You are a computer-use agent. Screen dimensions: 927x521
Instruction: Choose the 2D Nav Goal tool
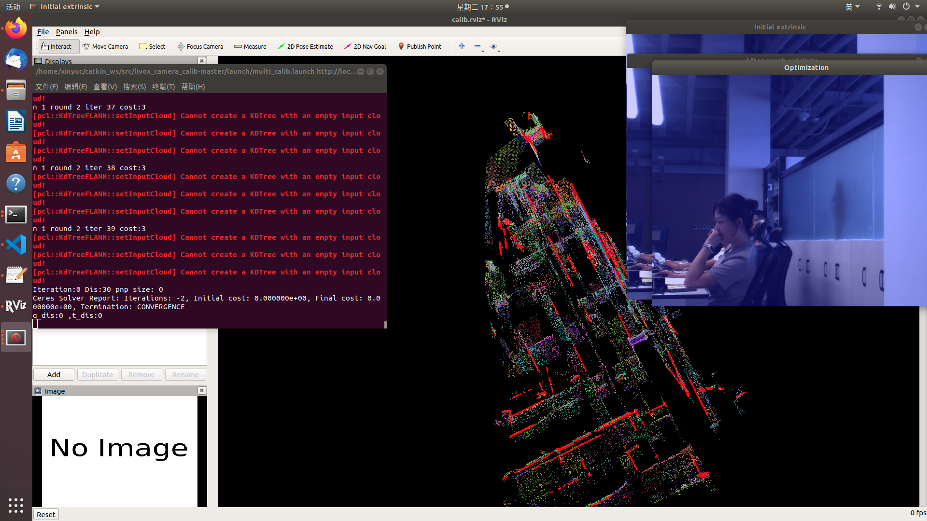(x=365, y=46)
